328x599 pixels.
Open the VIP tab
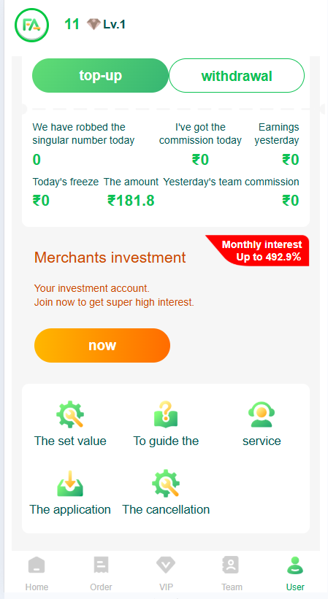(x=166, y=573)
